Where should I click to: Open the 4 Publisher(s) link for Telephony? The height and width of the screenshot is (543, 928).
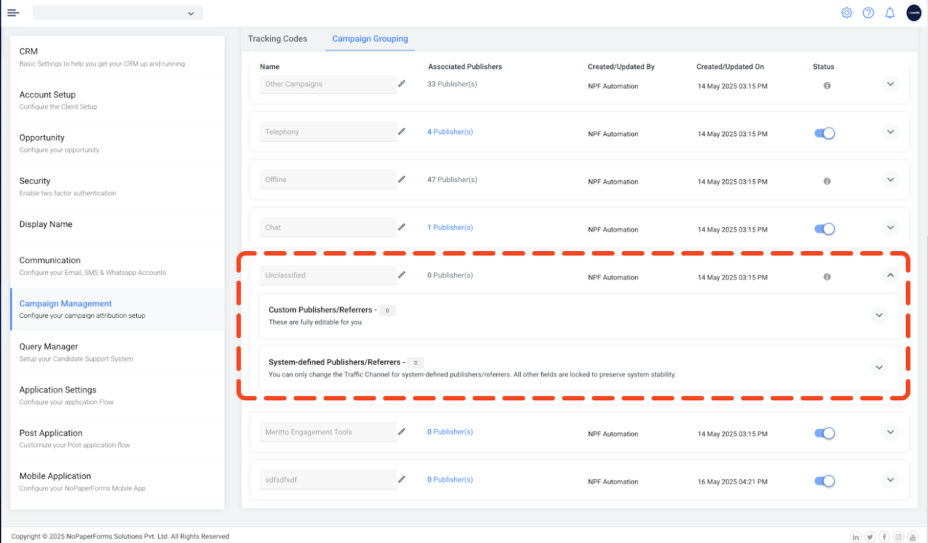450,132
